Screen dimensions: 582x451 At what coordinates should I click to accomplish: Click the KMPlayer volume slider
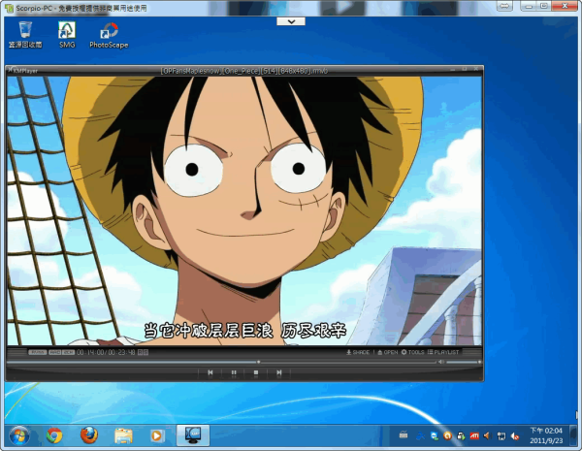point(464,362)
